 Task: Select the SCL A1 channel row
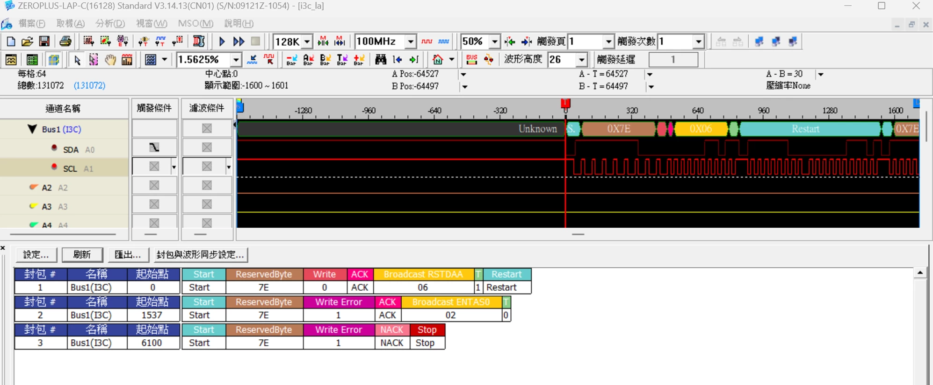[x=65, y=168]
